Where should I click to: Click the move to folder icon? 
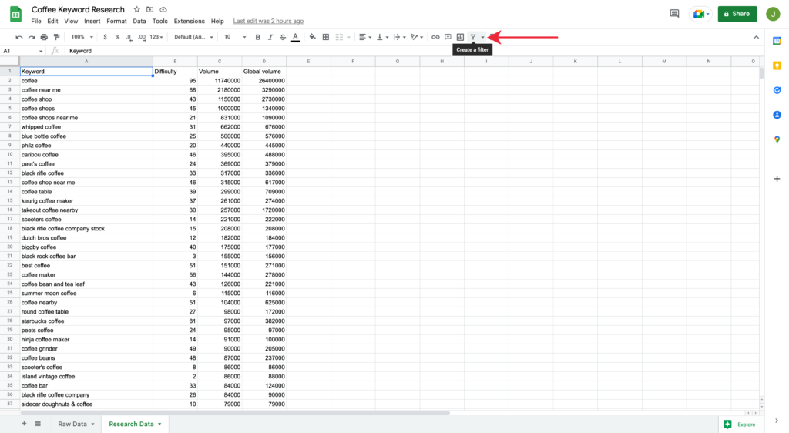pos(150,9)
